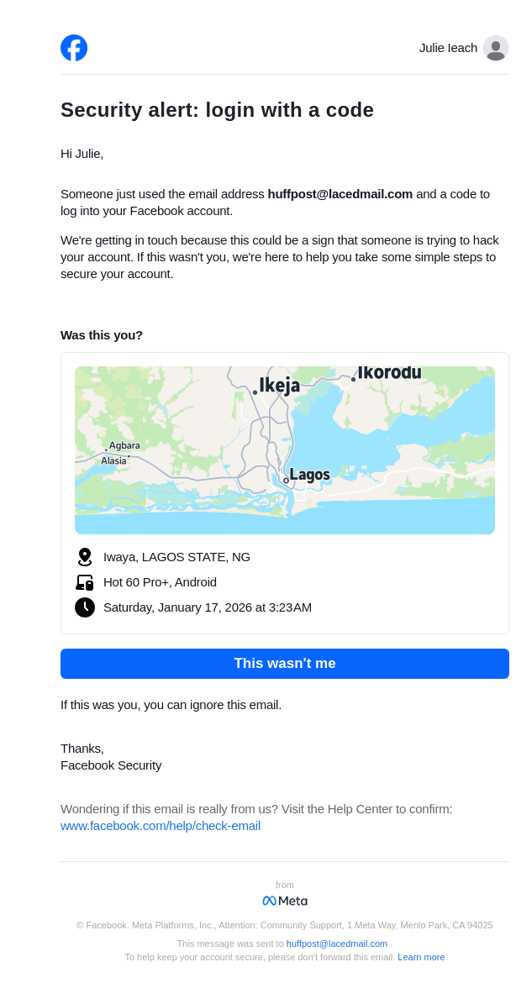Click the bold email address in message body

pos(340,194)
